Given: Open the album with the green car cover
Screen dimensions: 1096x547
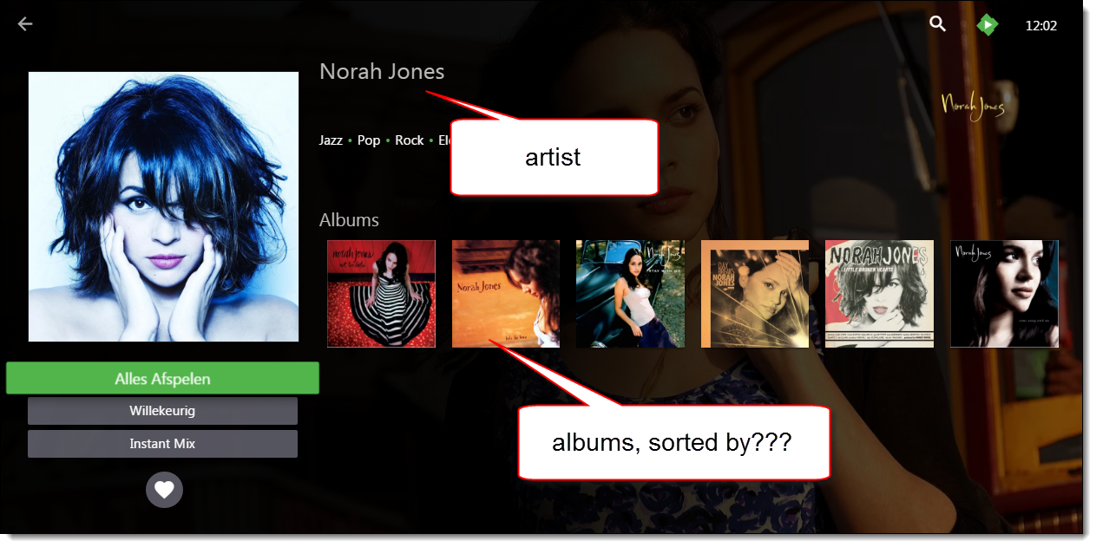Looking at the screenshot, I should 630,294.
